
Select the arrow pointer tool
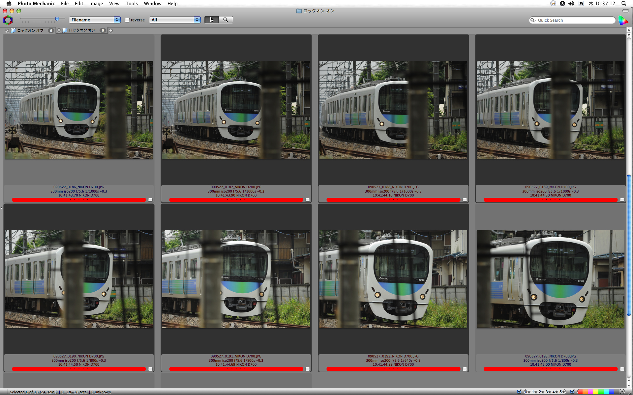click(212, 20)
